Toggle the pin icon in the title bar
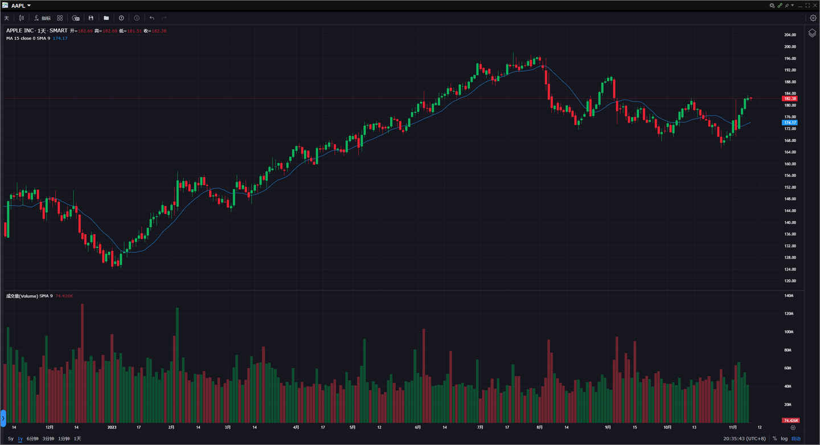Viewport: 820px width, 445px height. click(787, 5)
